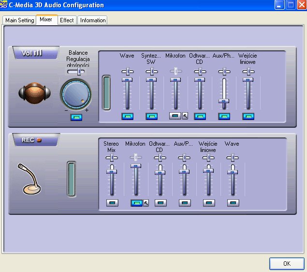
Task: Click recording Wave volume slider handle
Action: pos(233,172)
